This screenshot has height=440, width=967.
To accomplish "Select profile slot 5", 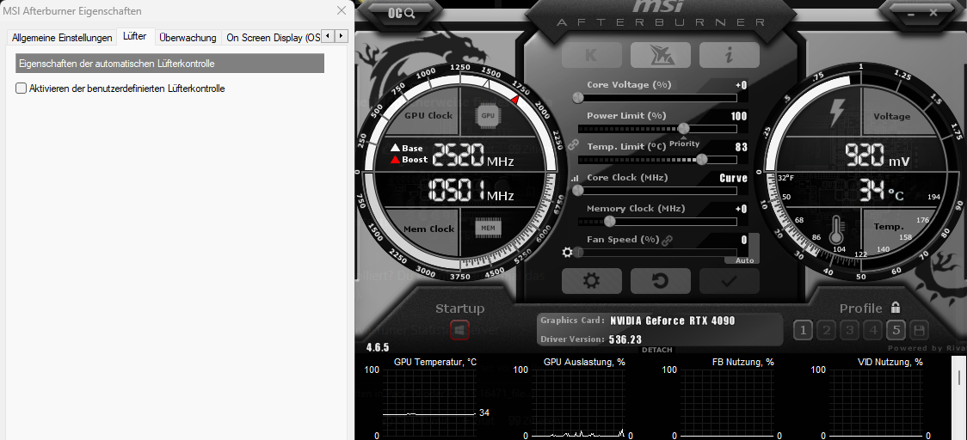I will pos(896,331).
